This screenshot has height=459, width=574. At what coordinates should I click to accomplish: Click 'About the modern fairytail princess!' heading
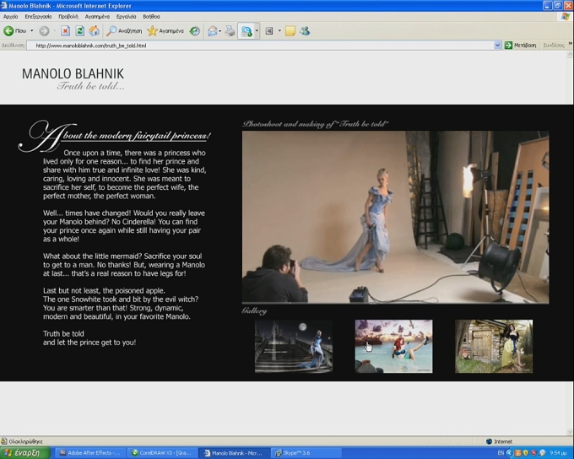pyautogui.click(x=114, y=136)
